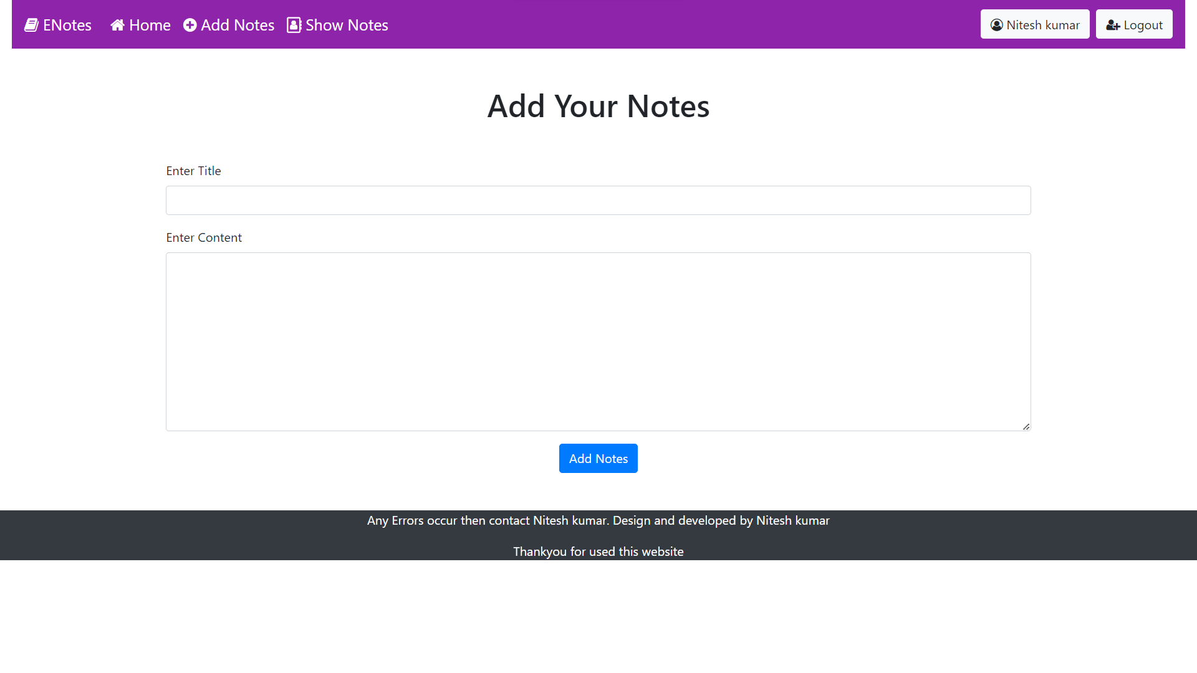Click the textarea resize handle

[1026, 426]
